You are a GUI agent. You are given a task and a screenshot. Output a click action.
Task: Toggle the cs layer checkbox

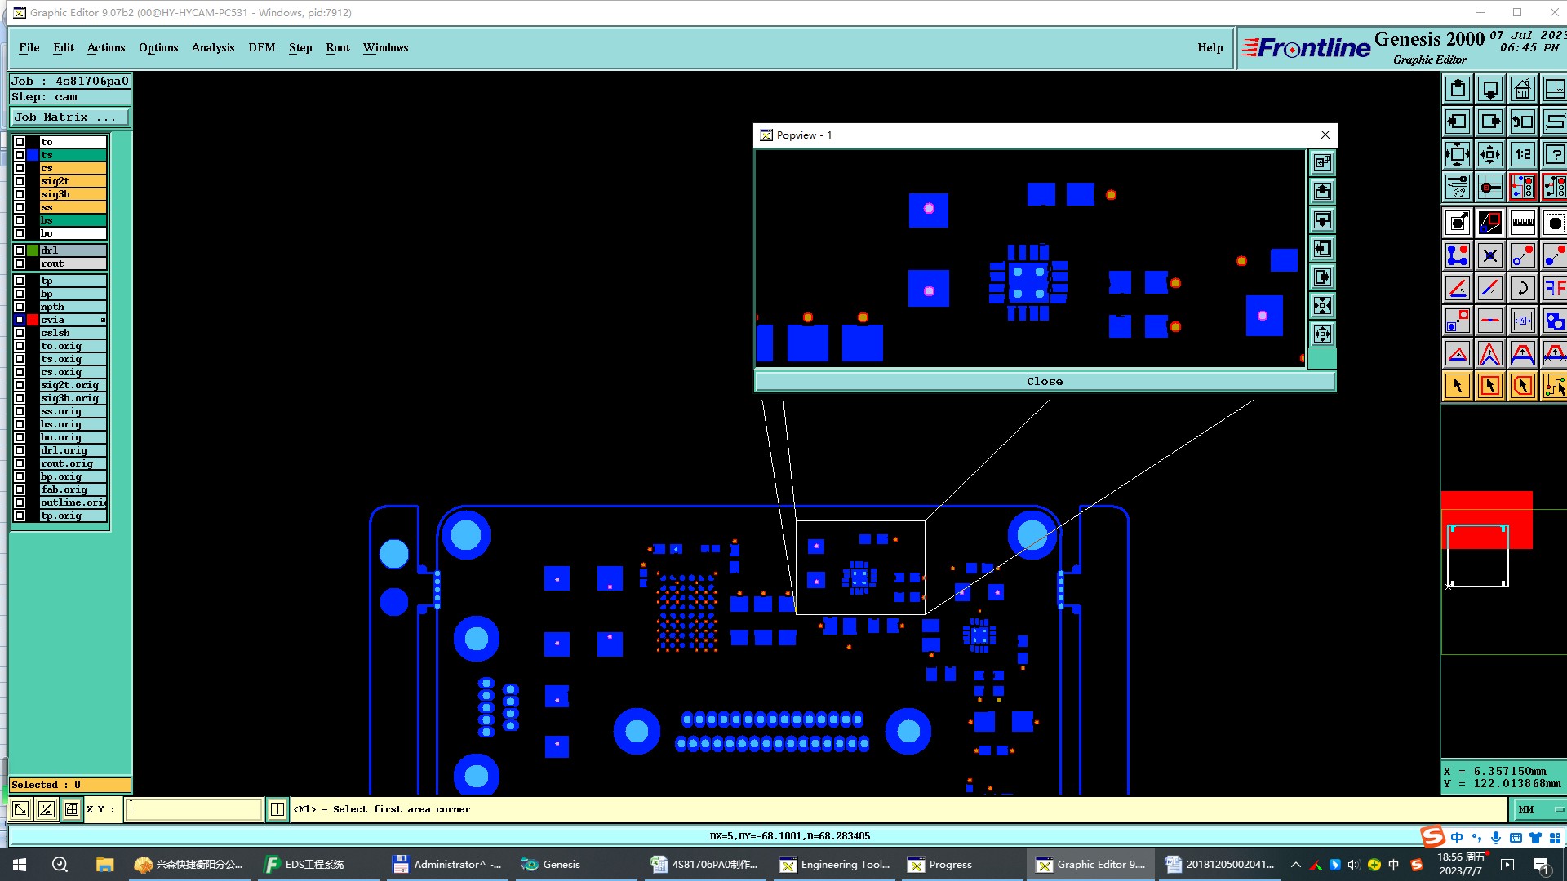click(20, 168)
